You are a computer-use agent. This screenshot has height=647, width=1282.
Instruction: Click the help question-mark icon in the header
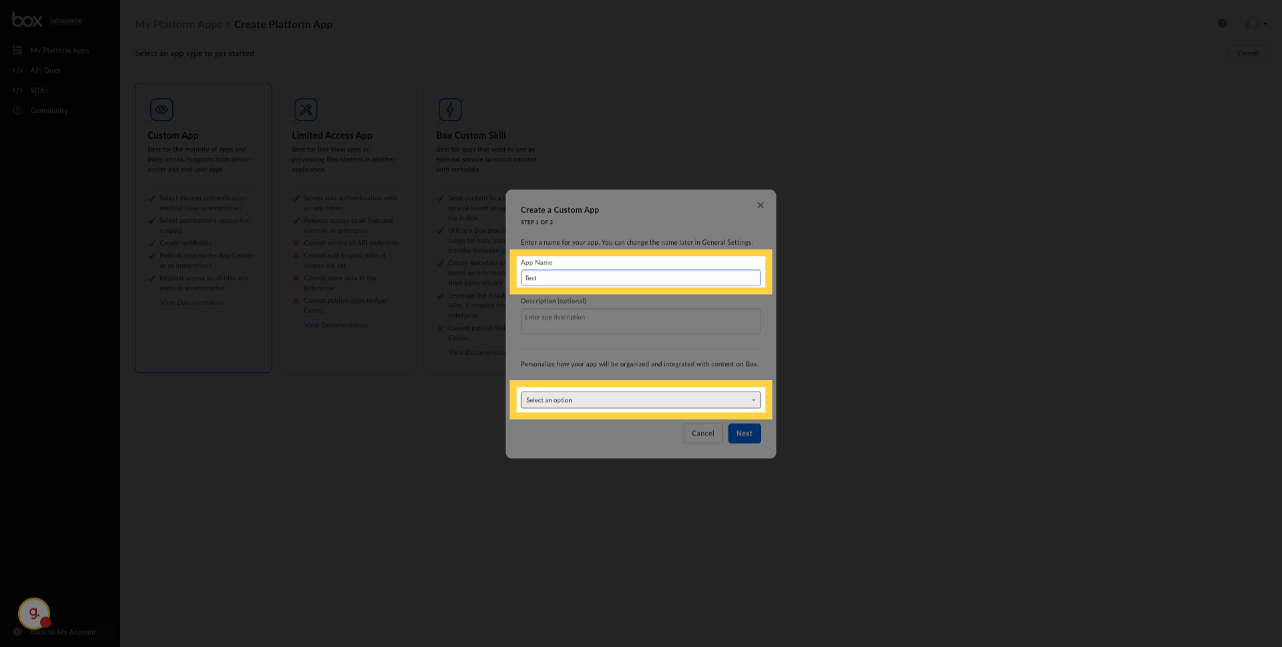coord(1223,23)
